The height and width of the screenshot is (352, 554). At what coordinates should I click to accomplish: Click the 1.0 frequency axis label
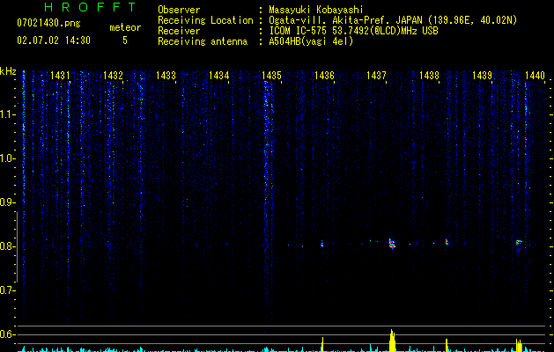tap(7, 158)
